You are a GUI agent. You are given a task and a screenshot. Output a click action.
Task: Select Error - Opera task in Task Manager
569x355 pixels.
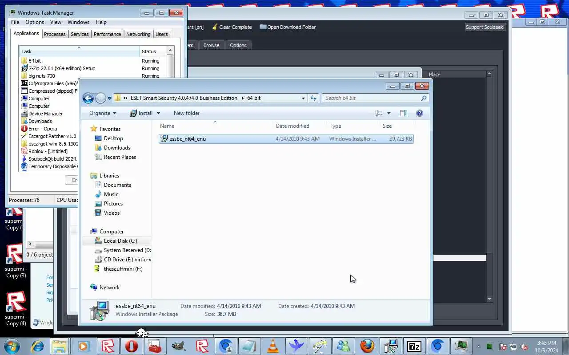43,129
